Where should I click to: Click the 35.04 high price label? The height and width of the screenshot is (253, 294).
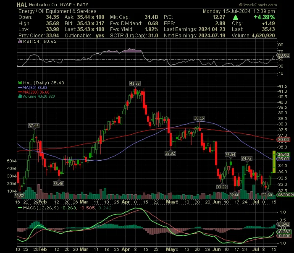point(230,155)
